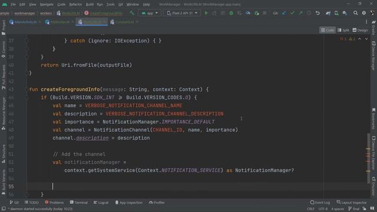The width and height of the screenshot is (377, 212).
Task: Open the Resource Manager tool window
Action: tap(4, 114)
